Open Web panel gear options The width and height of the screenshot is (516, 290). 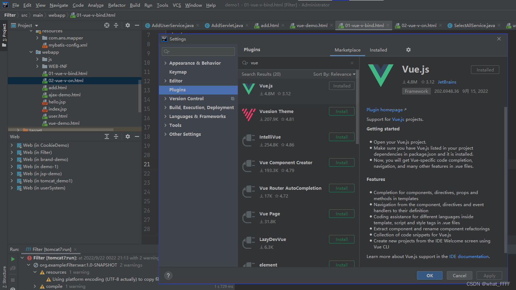[x=128, y=136]
